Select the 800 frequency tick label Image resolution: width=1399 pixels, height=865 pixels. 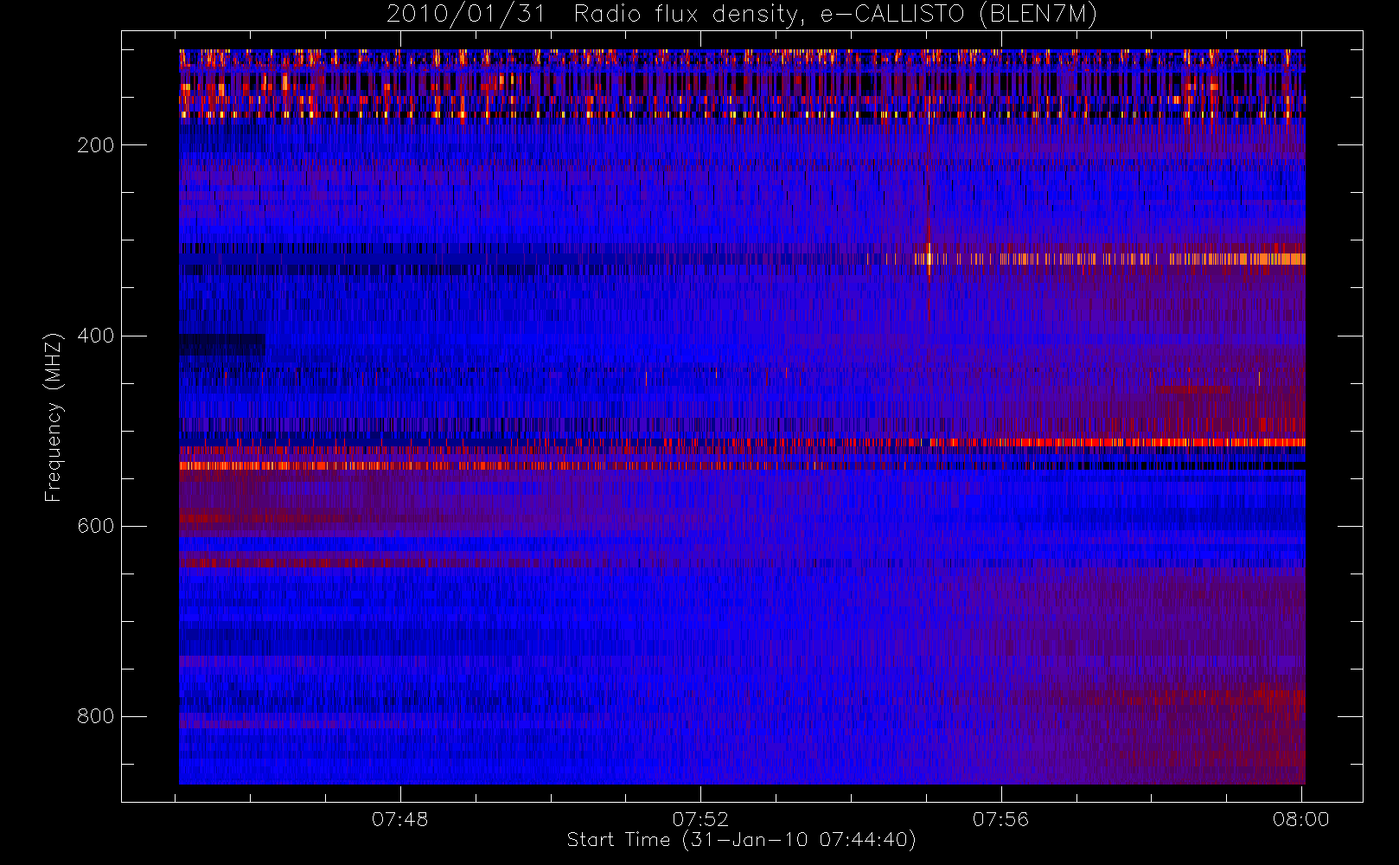[x=96, y=716]
